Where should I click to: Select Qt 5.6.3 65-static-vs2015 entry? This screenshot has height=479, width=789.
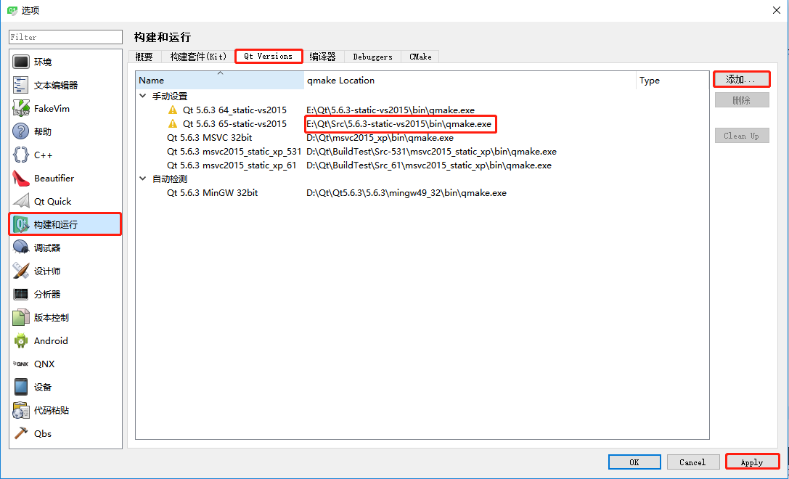pyautogui.click(x=234, y=124)
